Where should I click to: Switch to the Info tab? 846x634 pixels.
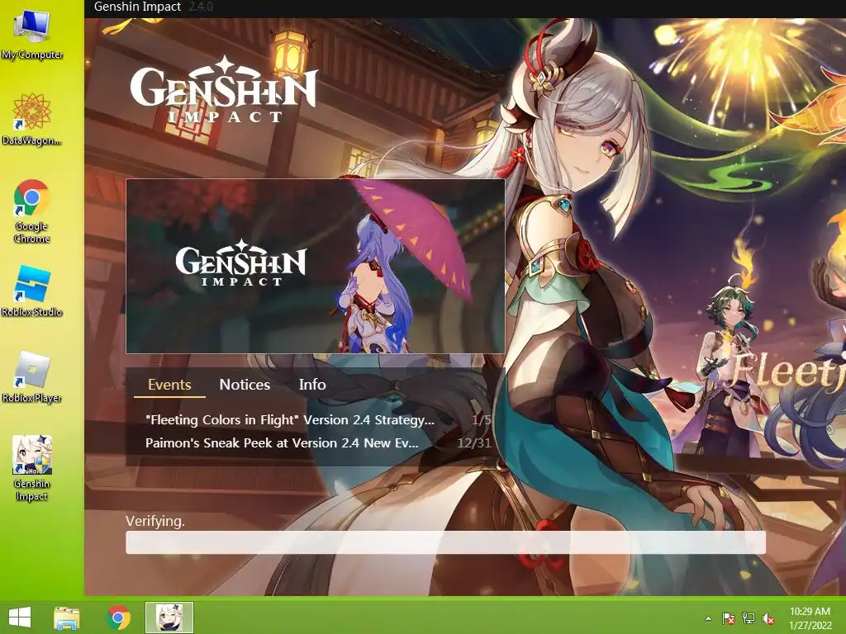(x=312, y=385)
